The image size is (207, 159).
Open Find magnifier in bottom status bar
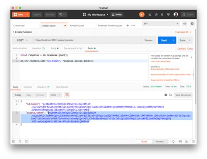click(20, 142)
